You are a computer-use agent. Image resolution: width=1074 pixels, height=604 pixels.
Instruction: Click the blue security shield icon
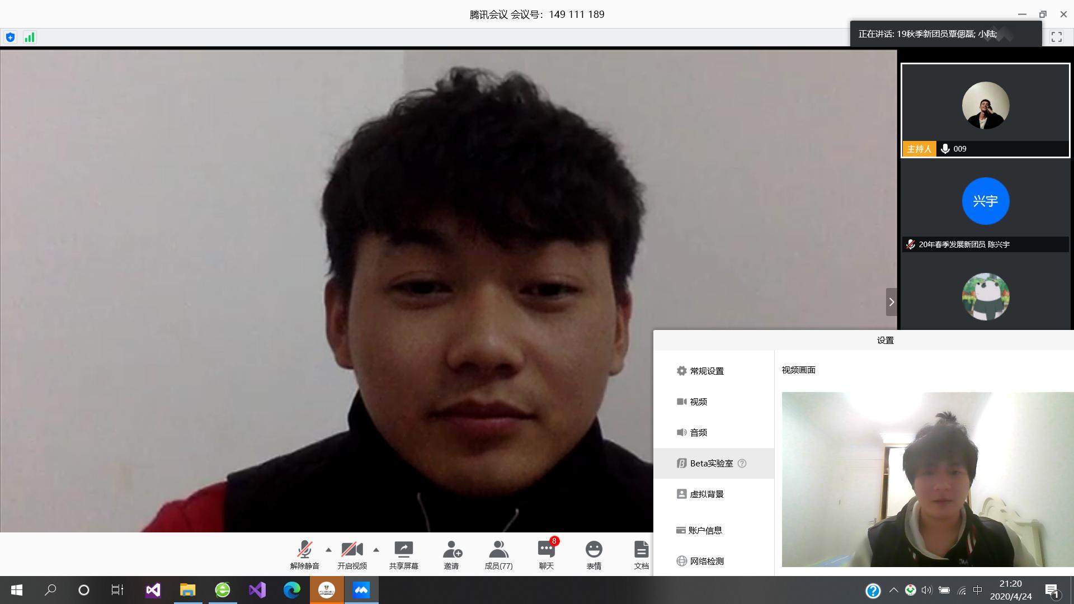(x=10, y=37)
